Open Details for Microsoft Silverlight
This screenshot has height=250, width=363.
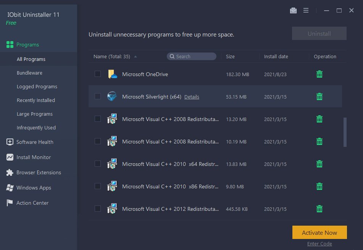tap(192, 97)
